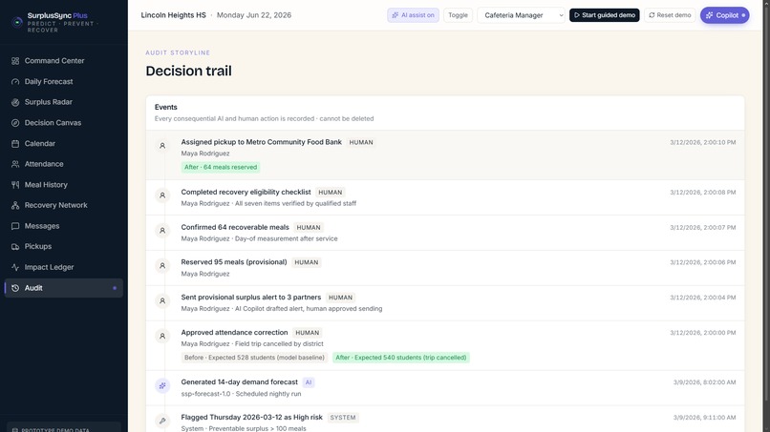Navigate to Decision Canvas
This screenshot has width=770, height=432.
pos(64,123)
